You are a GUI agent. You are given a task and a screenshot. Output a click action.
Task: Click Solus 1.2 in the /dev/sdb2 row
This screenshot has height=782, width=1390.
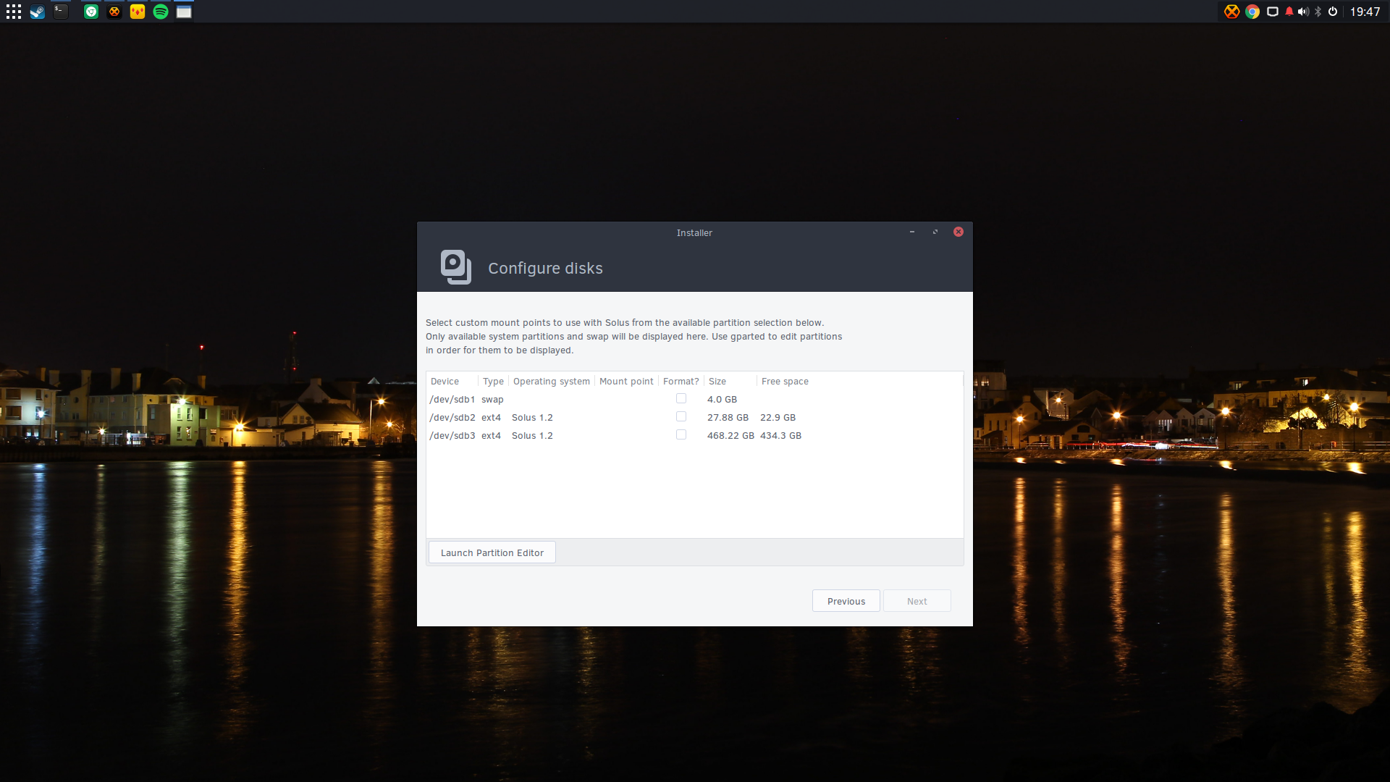click(x=532, y=417)
